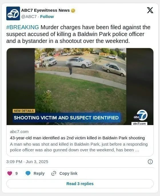Follow the @ABC7 account
This screenshot has height=196, width=160.
(47, 17)
